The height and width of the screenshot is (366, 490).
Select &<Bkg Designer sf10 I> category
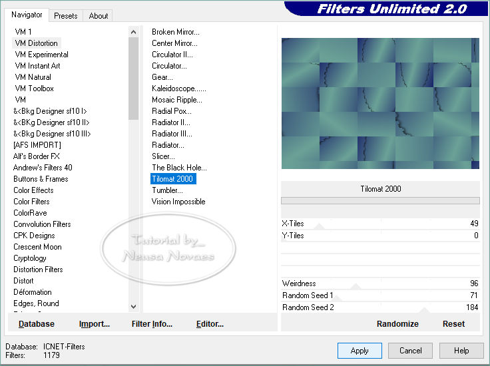click(50, 111)
